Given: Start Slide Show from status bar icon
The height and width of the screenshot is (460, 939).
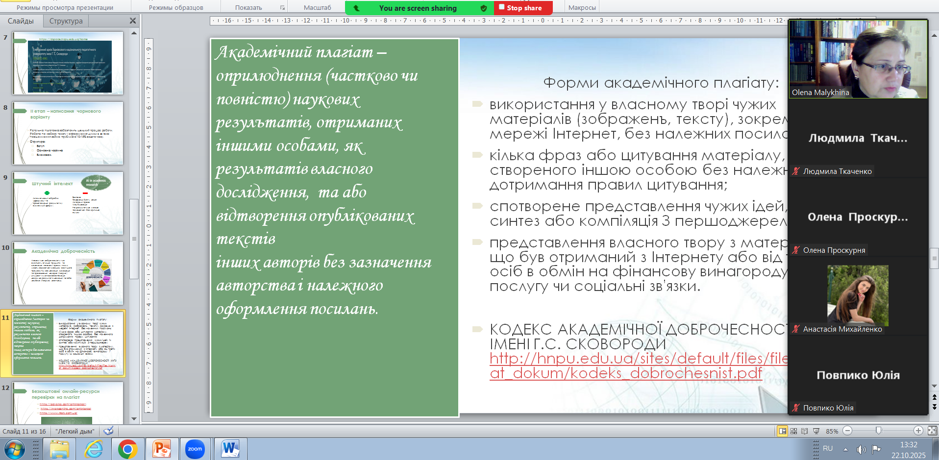Looking at the screenshot, I should point(816,431).
